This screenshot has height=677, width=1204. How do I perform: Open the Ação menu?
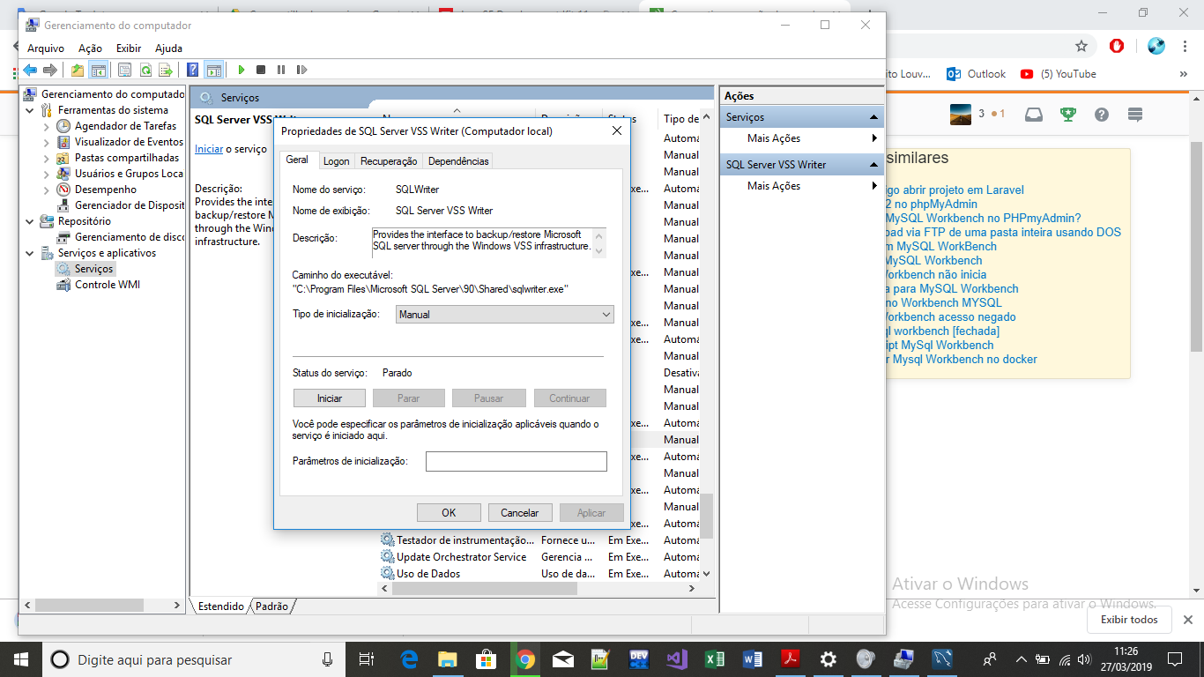click(x=90, y=48)
